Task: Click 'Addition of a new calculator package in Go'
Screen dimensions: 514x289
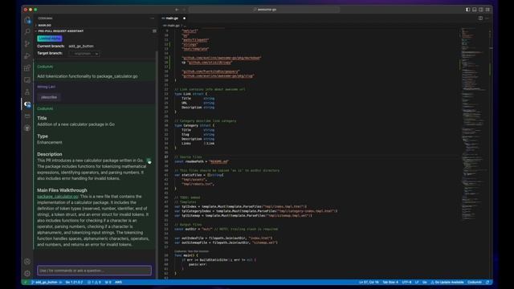Action: pyautogui.click(x=75, y=124)
